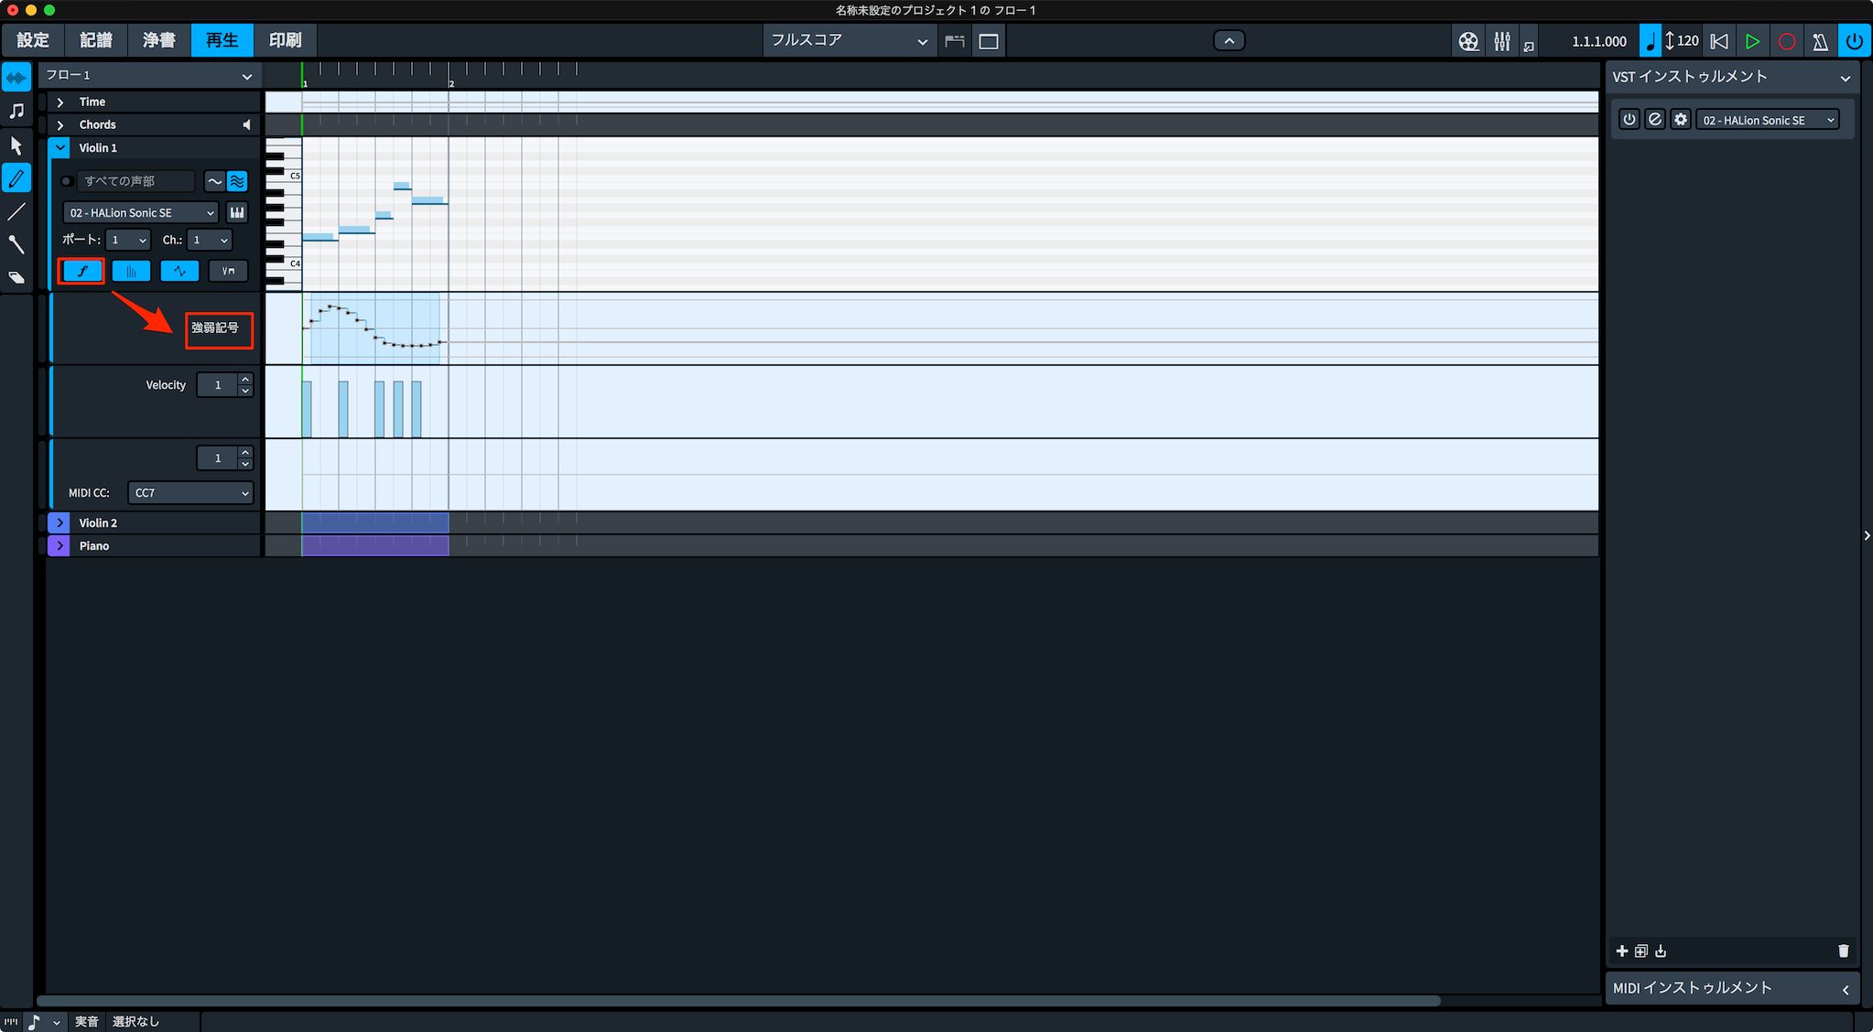Toggle the dynamics editor f button

click(x=82, y=271)
